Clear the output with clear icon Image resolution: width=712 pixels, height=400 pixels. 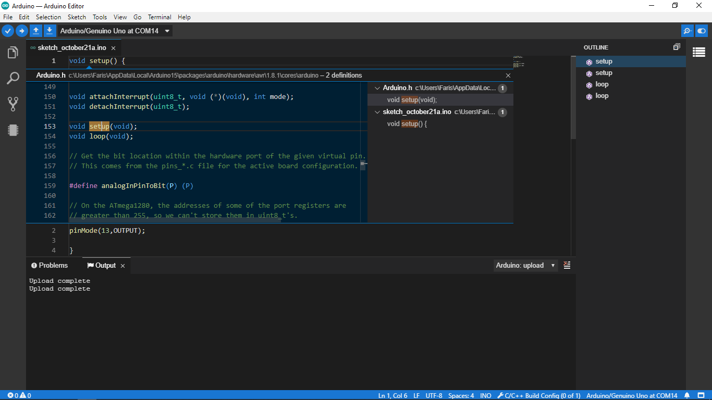pyautogui.click(x=567, y=265)
